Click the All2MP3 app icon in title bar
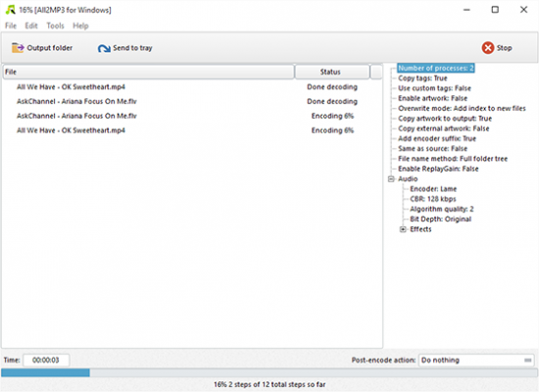 point(11,10)
